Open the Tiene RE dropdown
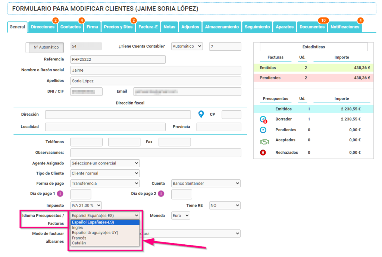This screenshot has width=382, height=257. (x=225, y=205)
